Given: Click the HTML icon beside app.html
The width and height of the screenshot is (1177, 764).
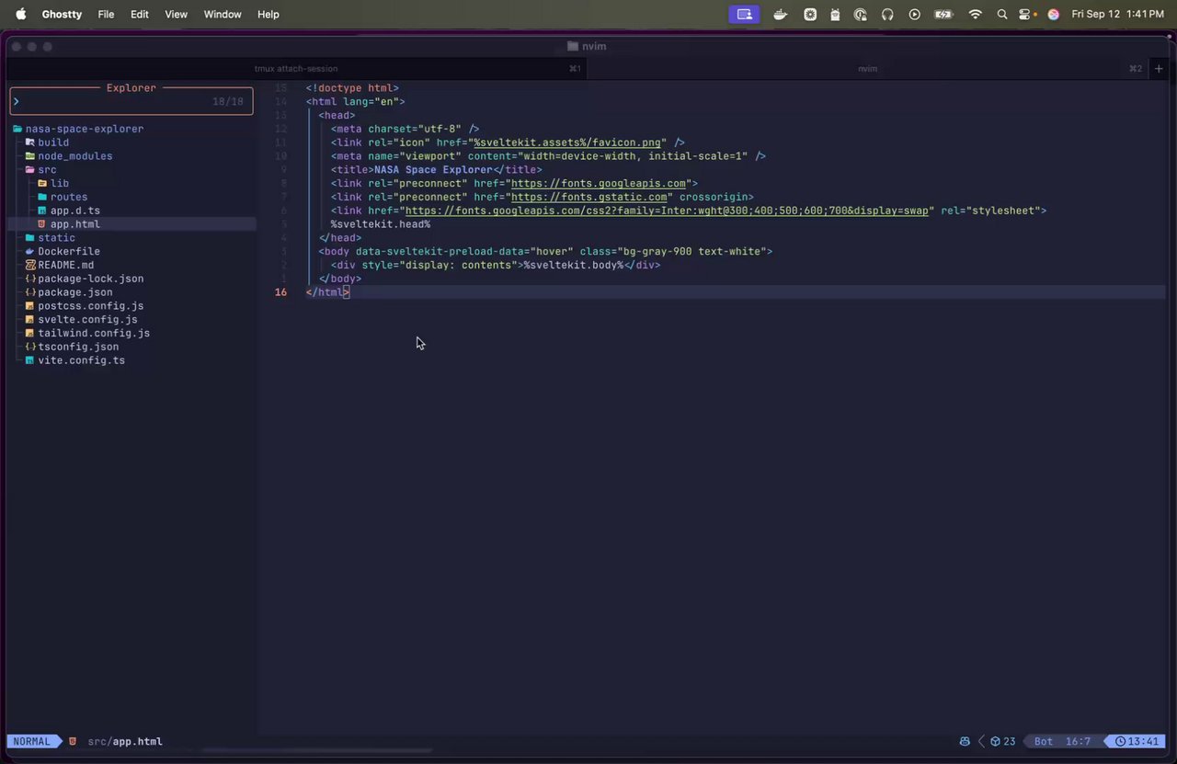Looking at the screenshot, I should click(x=41, y=224).
